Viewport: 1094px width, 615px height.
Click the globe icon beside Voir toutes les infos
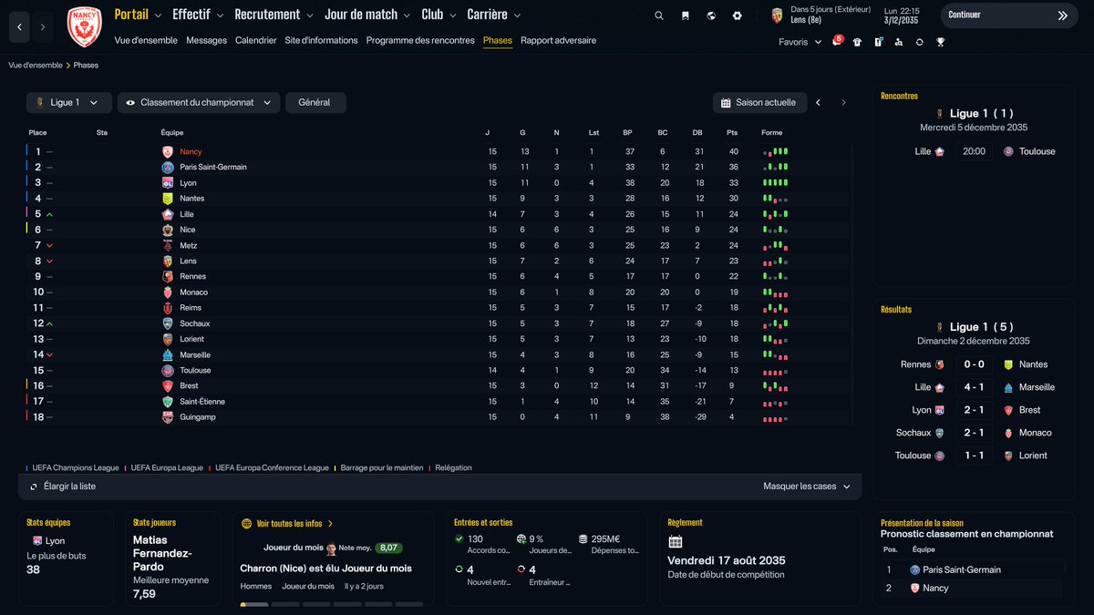pos(246,524)
